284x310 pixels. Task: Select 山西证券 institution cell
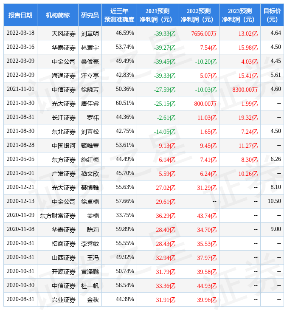pyautogui.click(x=64, y=258)
